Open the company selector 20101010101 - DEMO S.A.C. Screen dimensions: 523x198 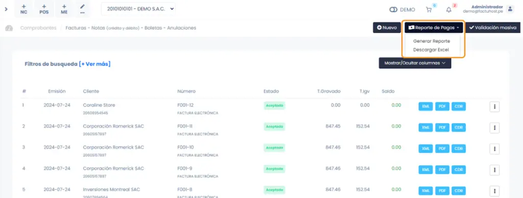pos(138,9)
